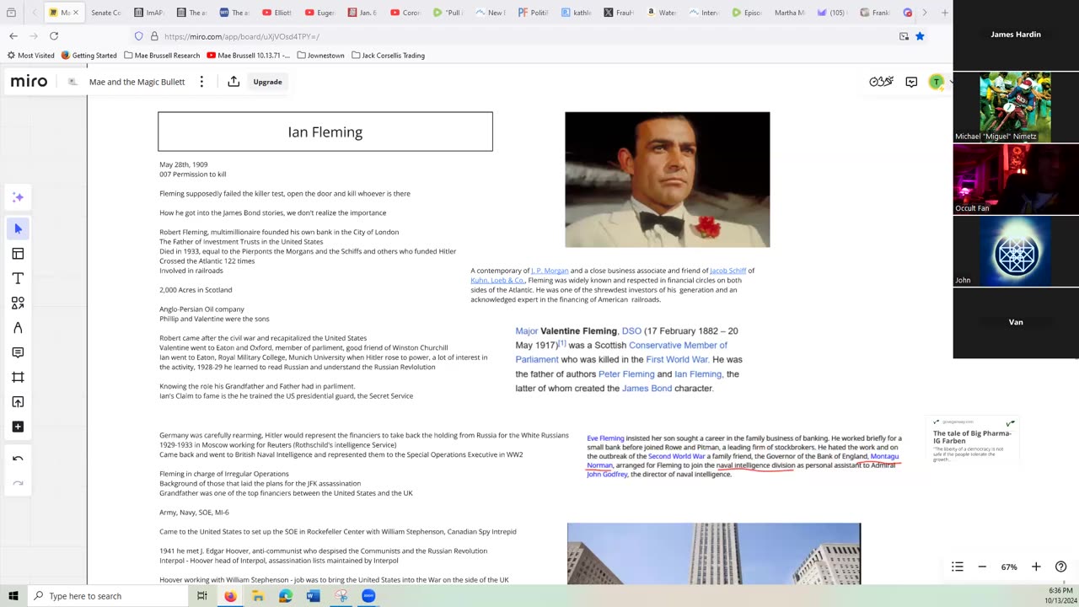The height and width of the screenshot is (607, 1079).
Task: Click the 67% zoom level
Action: pyautogui.click(x=1009, y=567)
